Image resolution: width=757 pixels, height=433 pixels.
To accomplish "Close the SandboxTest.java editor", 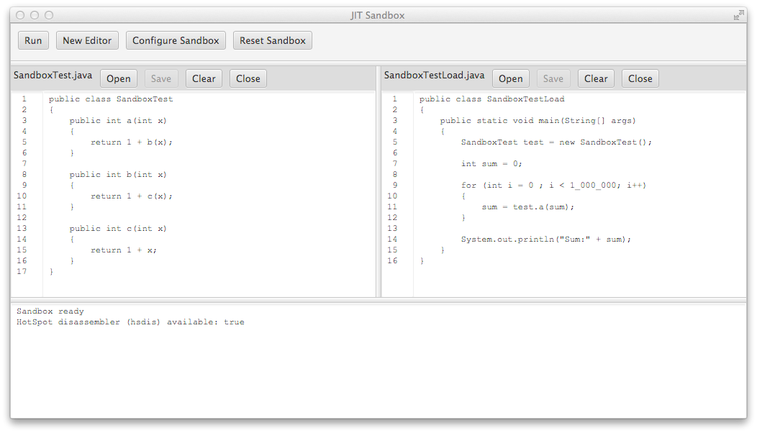I will [x=248, y=78].
